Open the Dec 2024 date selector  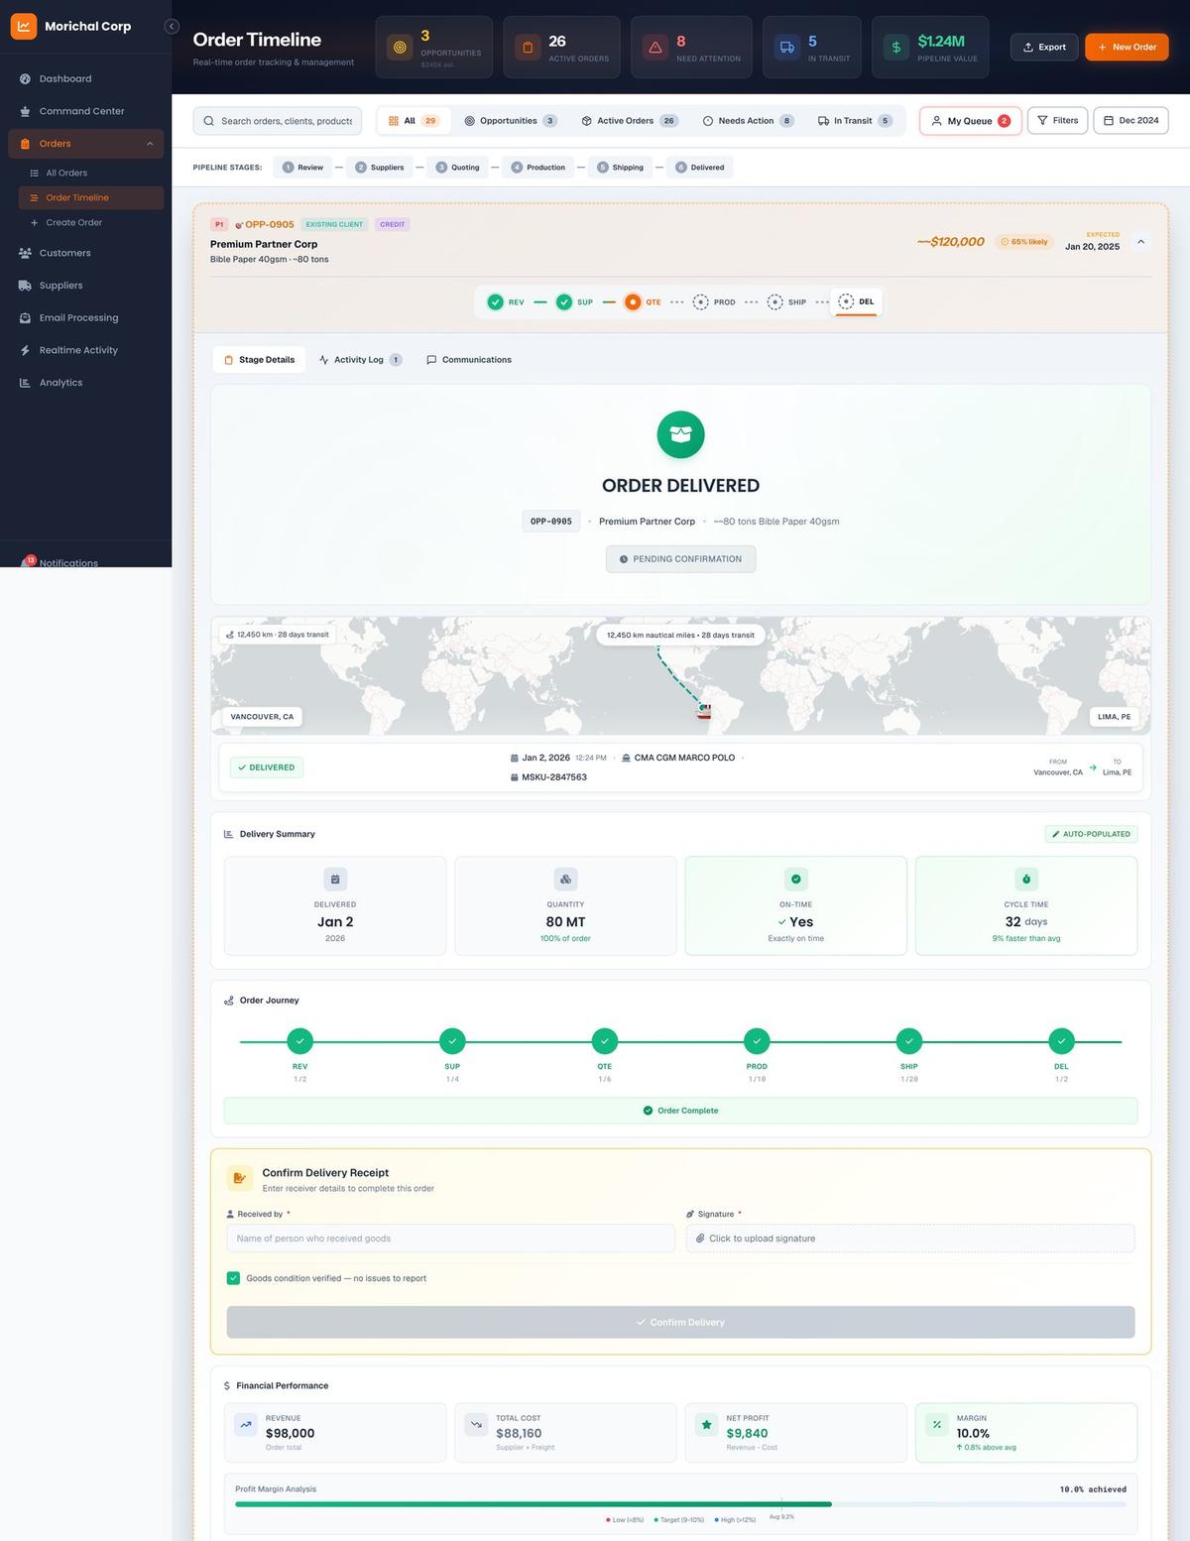(x=1130, y=120)
